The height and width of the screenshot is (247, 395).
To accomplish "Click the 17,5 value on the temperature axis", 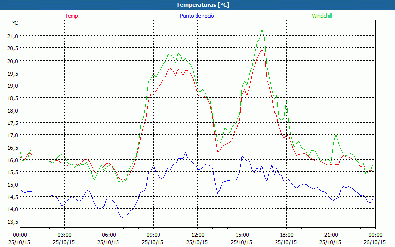I will pos(13,123).
